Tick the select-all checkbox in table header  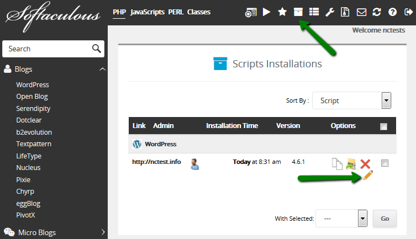click(383, 126)
